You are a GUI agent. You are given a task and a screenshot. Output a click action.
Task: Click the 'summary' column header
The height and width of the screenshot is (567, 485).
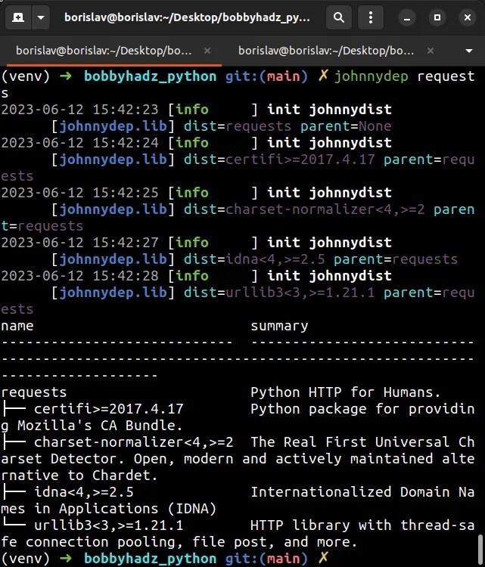[x=279, y=327]
